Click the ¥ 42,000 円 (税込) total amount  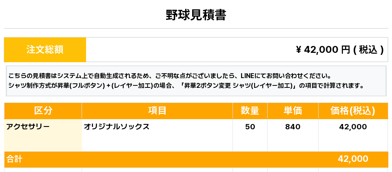(339, 50)
